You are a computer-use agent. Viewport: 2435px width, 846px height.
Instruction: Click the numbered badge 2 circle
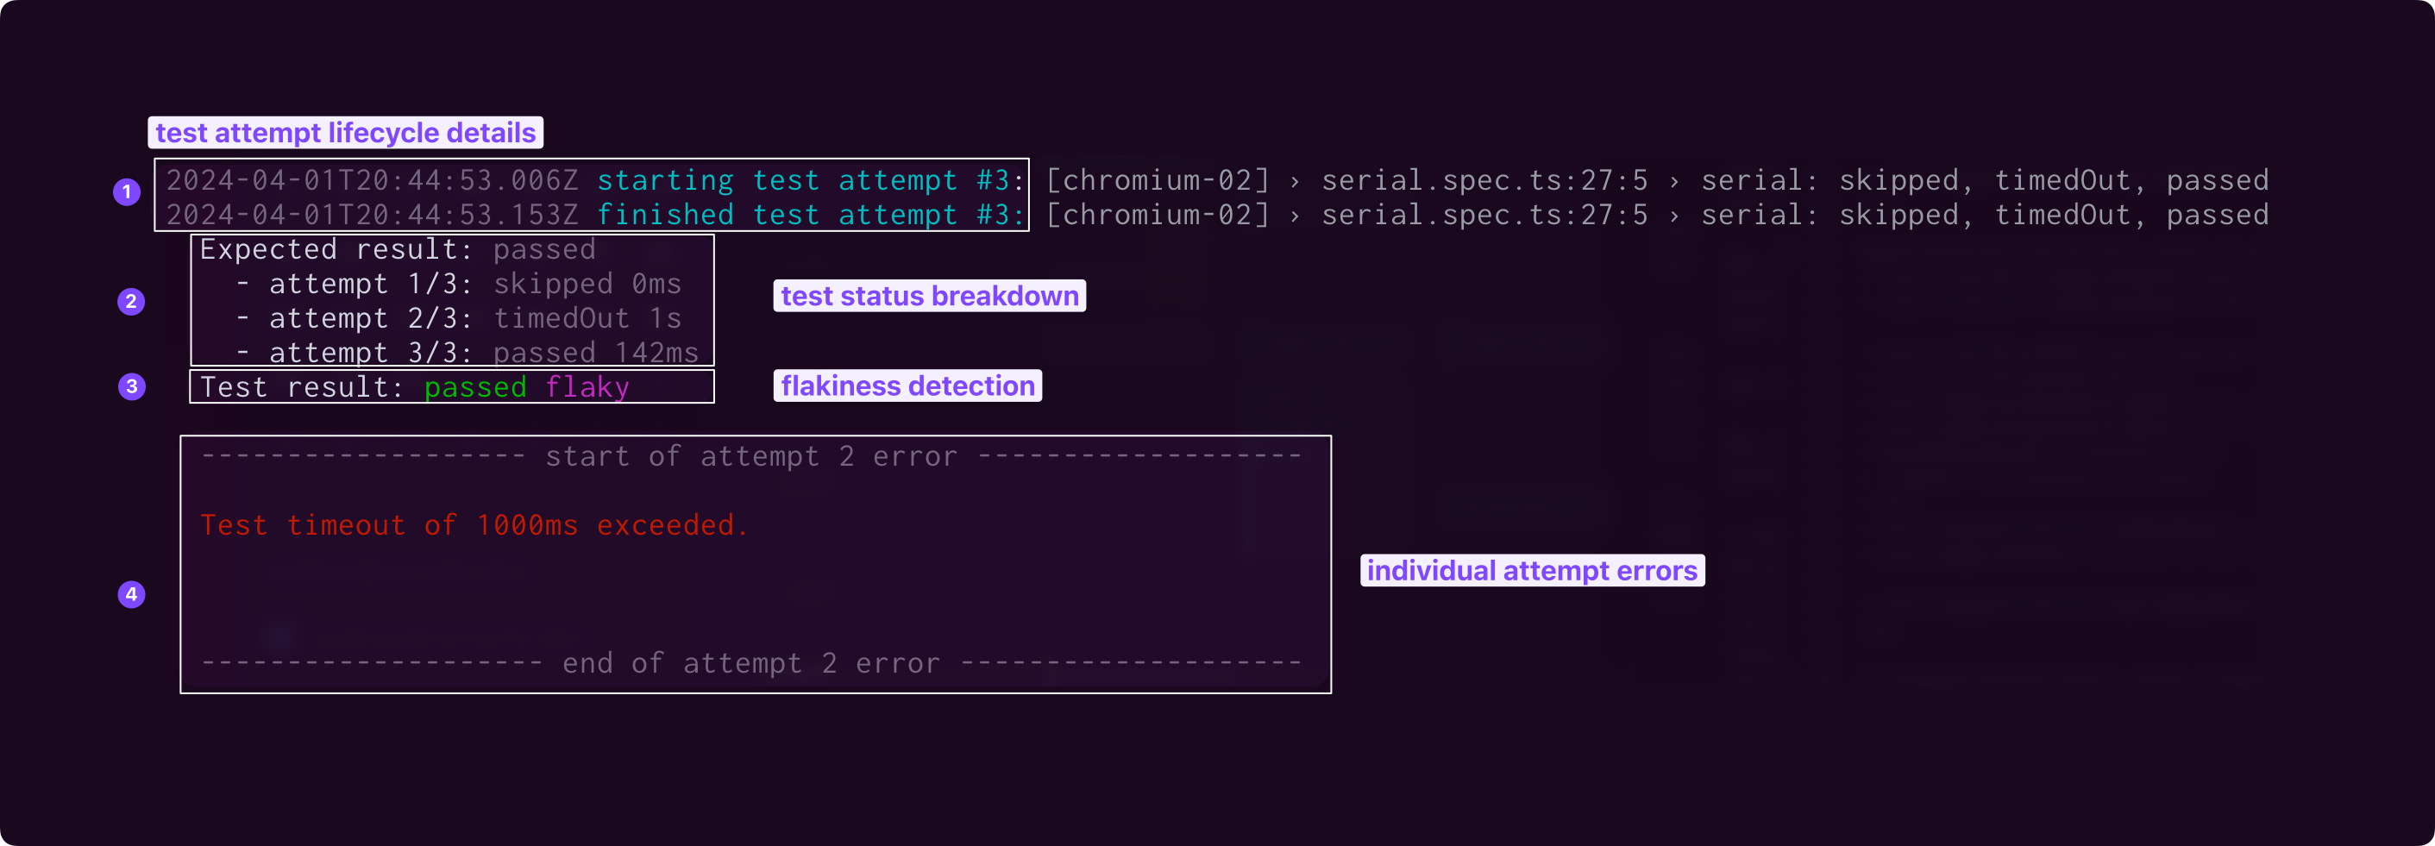pyautogui.click(x=130, y=302)
